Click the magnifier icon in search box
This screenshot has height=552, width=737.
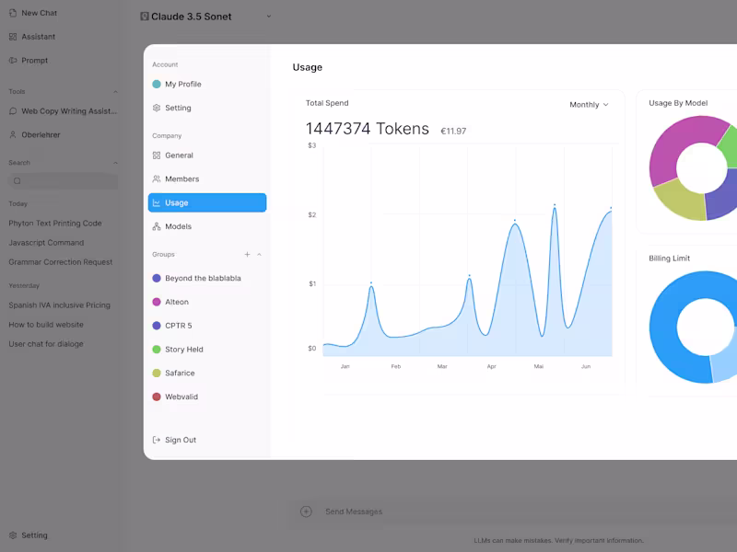[18, 181]
